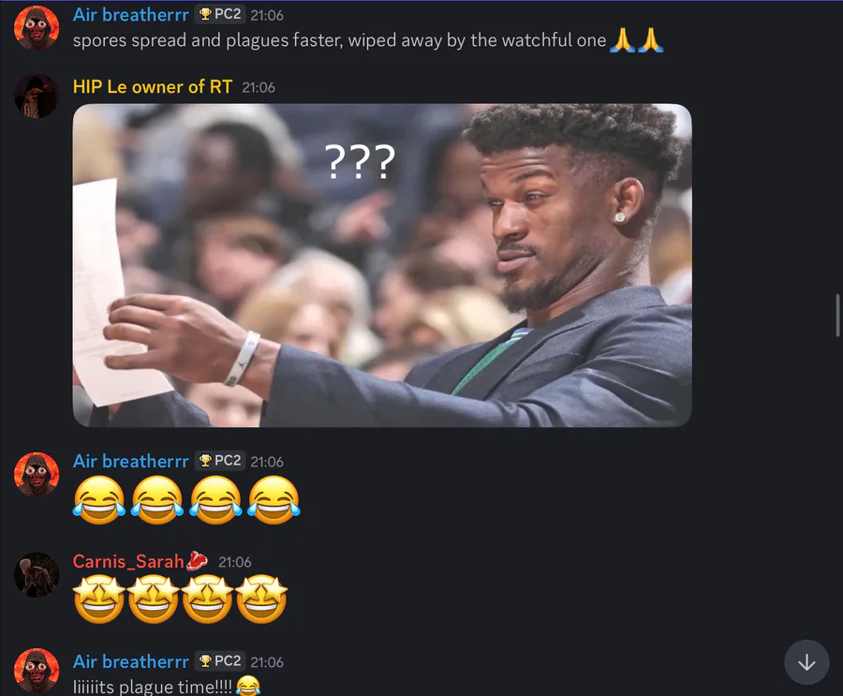
Task: Click Air breatherrr avatar beside laughing emojis
Action: tap(36, 474)
